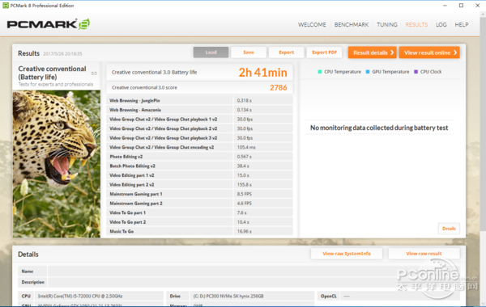The width and height of the screenshot is (486, 307).
Task: Select Mainstream Gaming part 2 row
Action: pos(199,203)
